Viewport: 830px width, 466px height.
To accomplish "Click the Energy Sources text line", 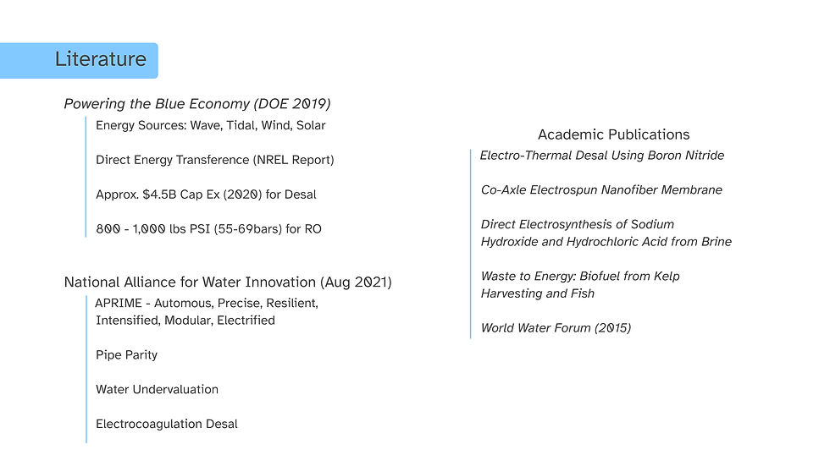I will click(210, 125).
